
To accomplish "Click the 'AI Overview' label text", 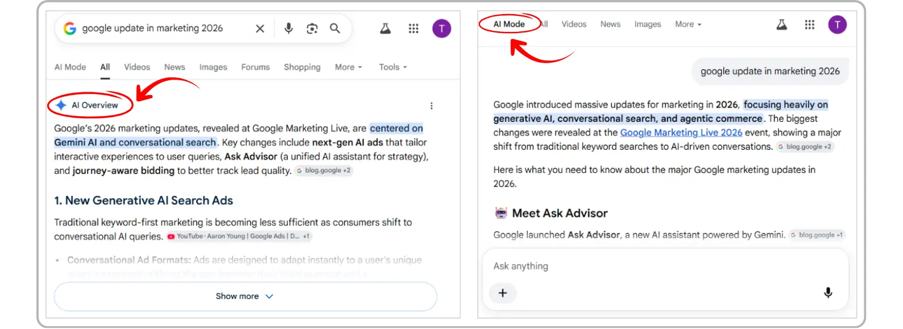I will tap(95, 105).
